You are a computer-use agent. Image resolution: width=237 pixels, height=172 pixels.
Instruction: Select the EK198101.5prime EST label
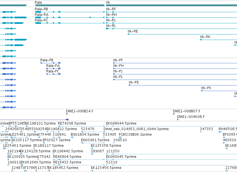pyautogui.click(x=40, y=123)
